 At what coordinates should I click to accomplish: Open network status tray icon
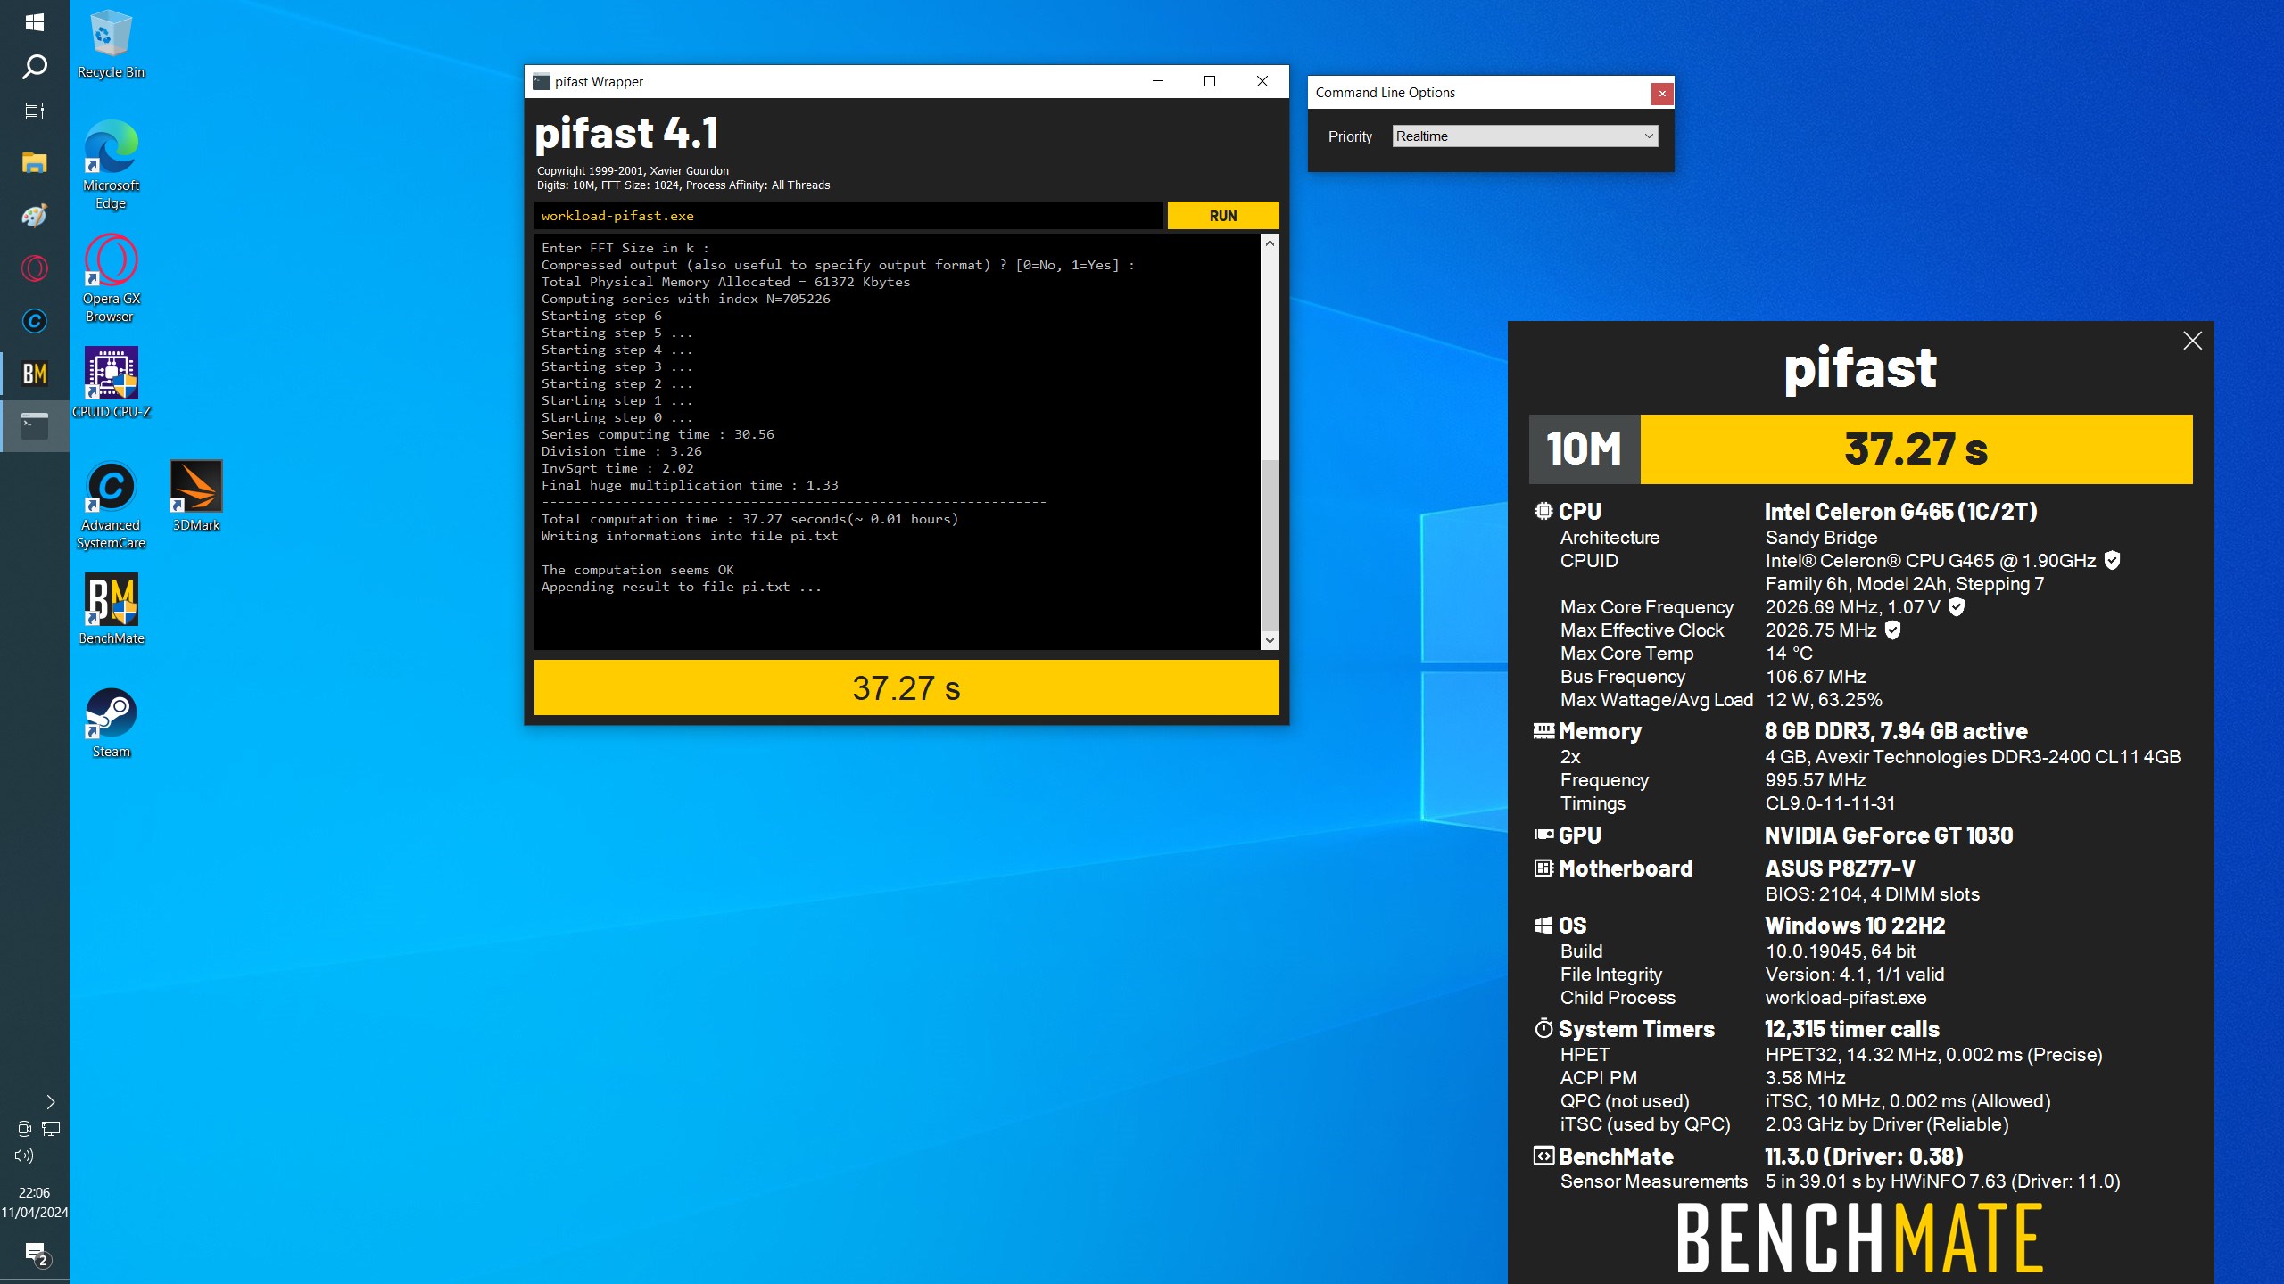coord(51,1129)
